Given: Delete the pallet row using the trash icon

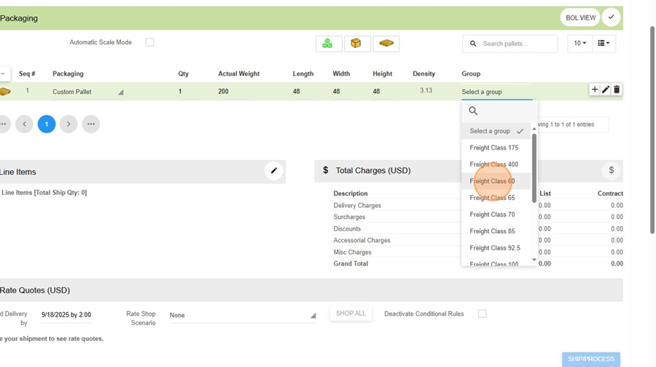Looking at the screenshot, I should click(617, 90).
